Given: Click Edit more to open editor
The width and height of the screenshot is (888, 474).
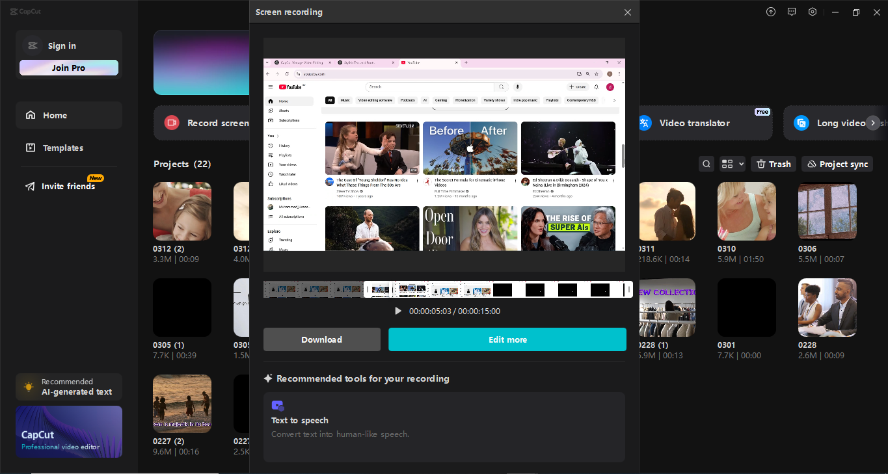Looking at the screenshot, I should click(507, 339).
